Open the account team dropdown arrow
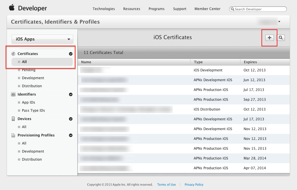Screen dimensions: 297x190 [x=279, y=22]
